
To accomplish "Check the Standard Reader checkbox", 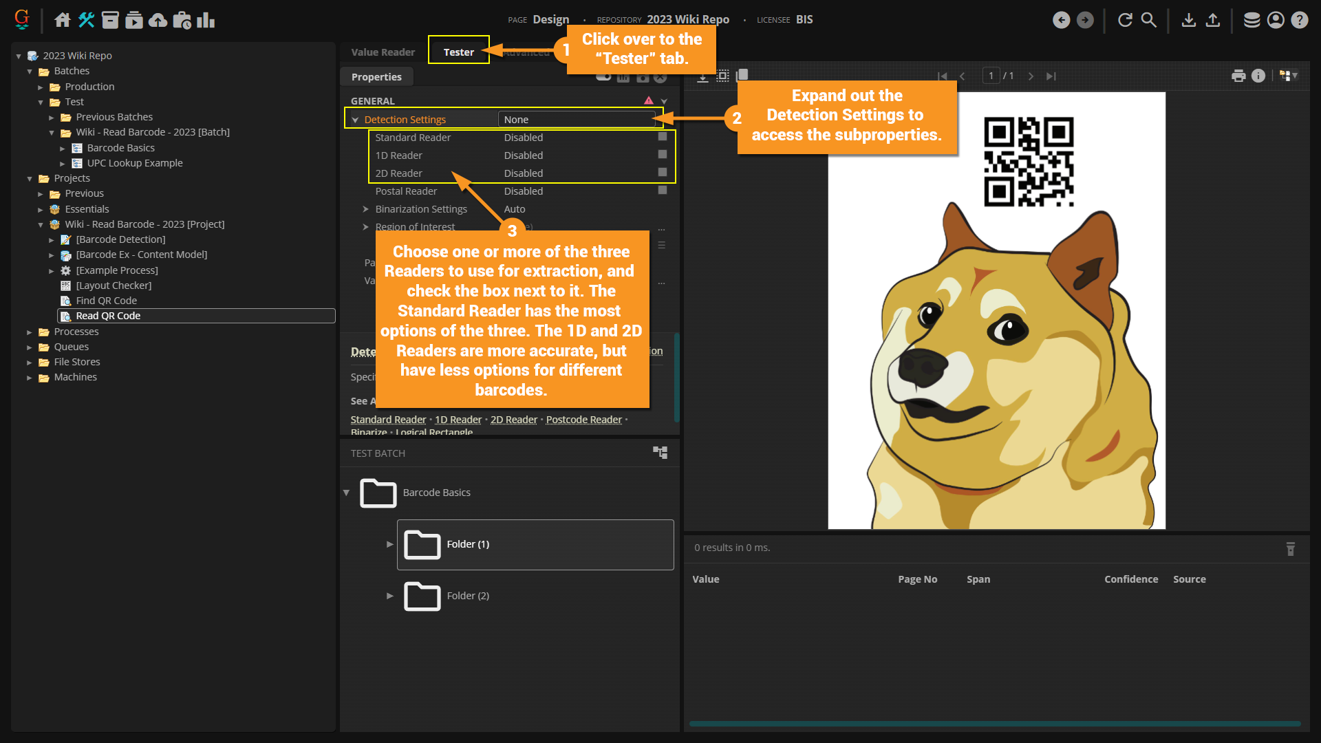I will [663, 137].
